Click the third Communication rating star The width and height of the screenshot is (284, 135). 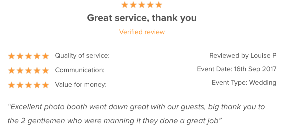click(x=28, y=71)
